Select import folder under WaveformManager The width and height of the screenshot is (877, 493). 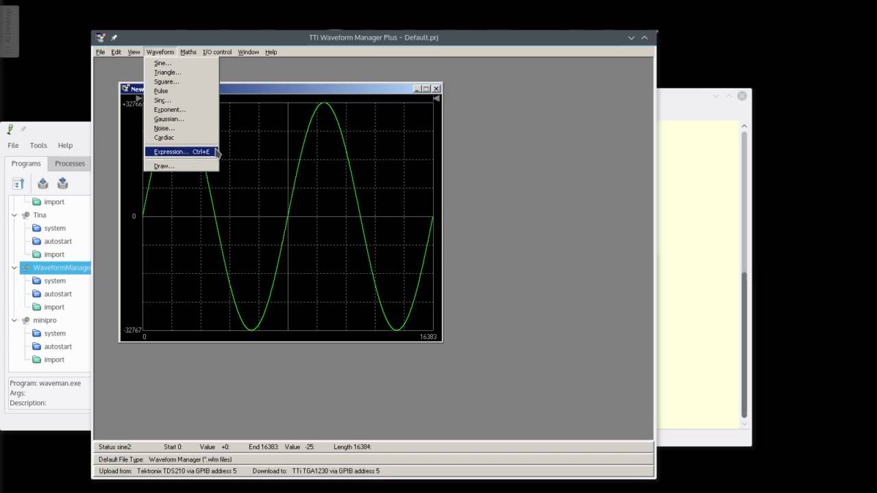click(x=54, y=307)
